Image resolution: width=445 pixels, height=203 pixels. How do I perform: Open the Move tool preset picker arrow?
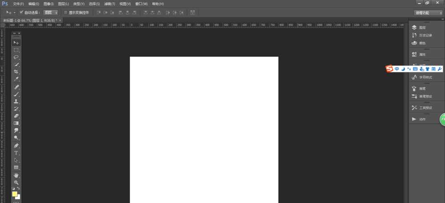(x=14, y=12)
